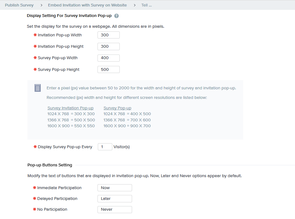295x219 pixels.
Task: Click the Invitation Pop-up Height input box
Action: pos(108,47)
